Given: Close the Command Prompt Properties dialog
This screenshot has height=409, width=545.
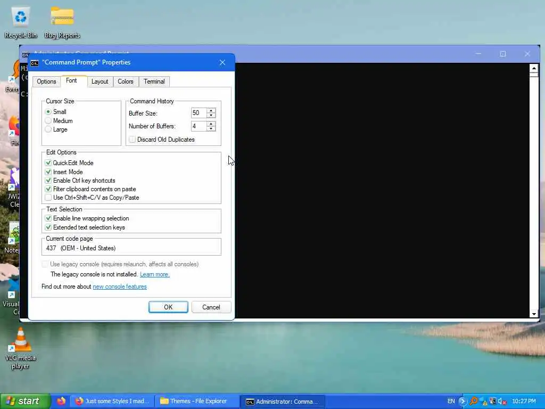Looking at the screenshot, I should (x=222, y=63).
